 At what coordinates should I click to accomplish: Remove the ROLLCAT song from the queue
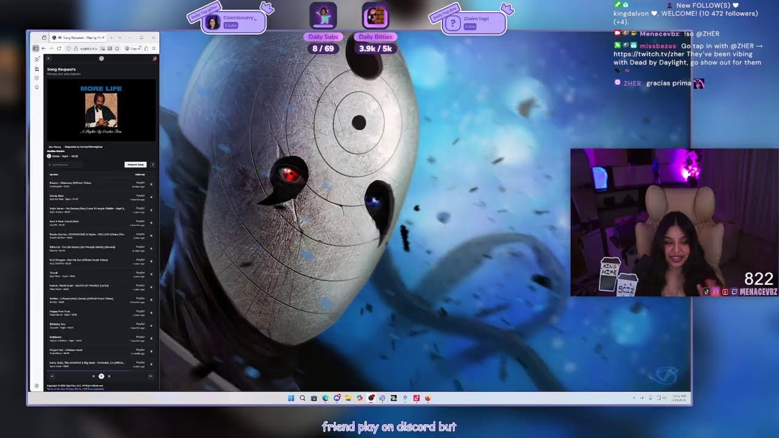tap(152, 235)
